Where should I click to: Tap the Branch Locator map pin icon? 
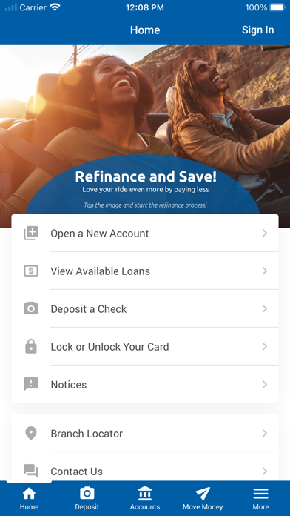31,434
